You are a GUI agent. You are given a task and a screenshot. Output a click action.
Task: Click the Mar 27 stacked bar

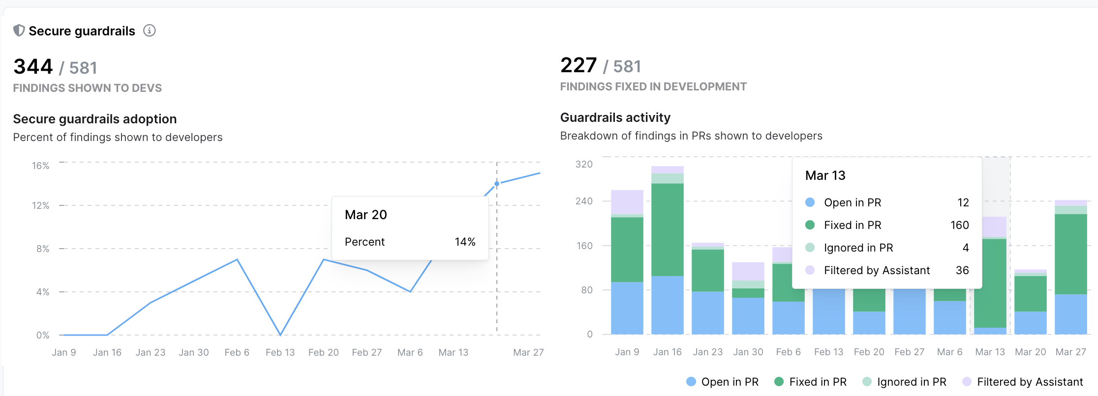pyautogui.click(x=1070, y=268)
